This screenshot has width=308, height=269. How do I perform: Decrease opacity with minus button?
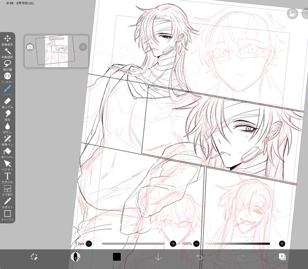197,244
